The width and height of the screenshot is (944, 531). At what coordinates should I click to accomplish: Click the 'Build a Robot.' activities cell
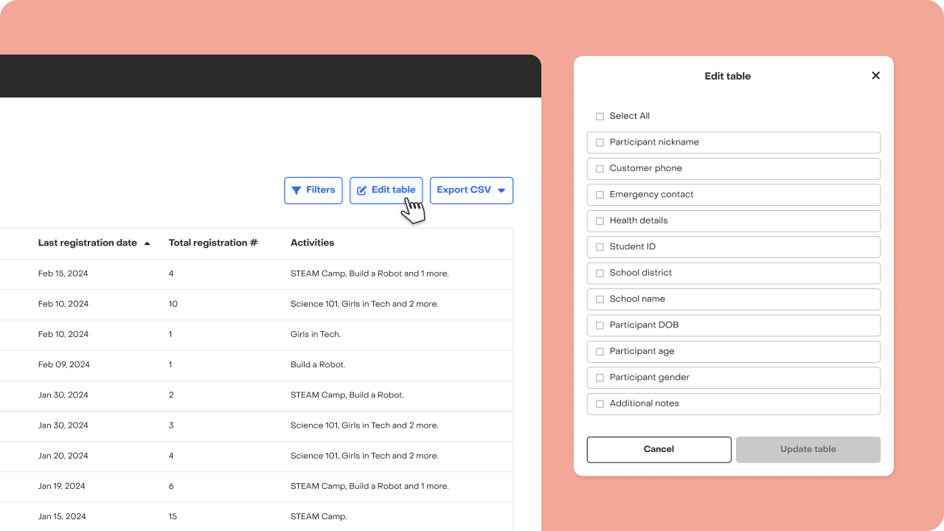coord(318,365)
